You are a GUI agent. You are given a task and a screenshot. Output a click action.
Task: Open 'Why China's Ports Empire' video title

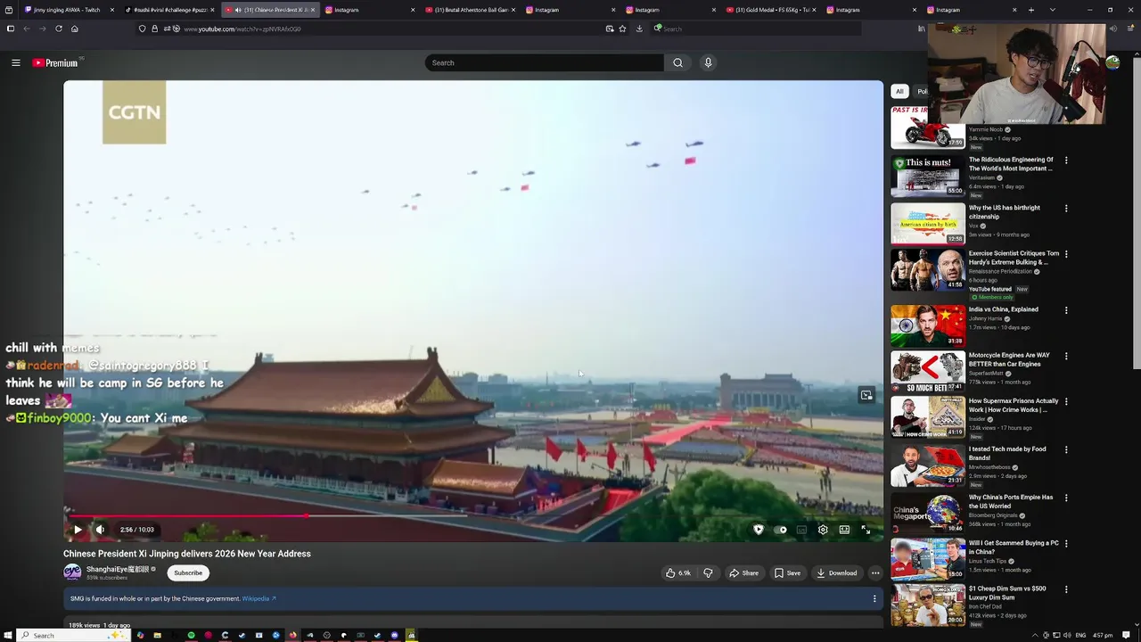click(1011, 501)
